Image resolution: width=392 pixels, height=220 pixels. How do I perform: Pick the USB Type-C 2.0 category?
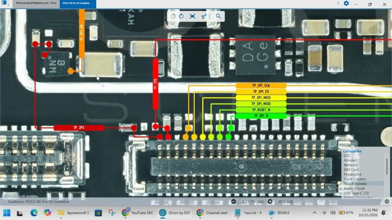pyautogui.click(x=356, y=193)
